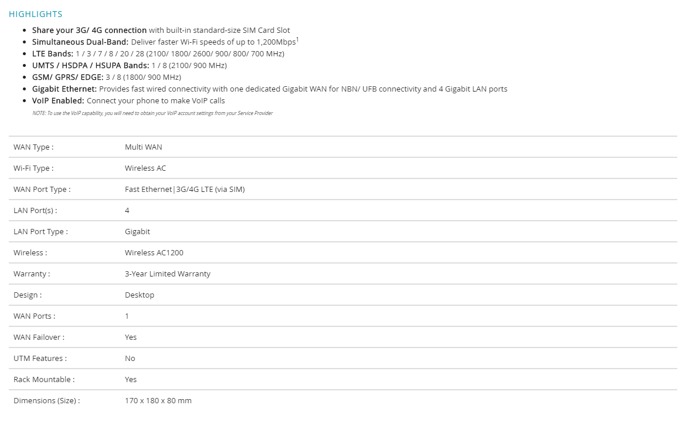Screen dimensions: 679x432
Task: Select the Simultaneous Dual-Band bullet text
Action: 164,42
